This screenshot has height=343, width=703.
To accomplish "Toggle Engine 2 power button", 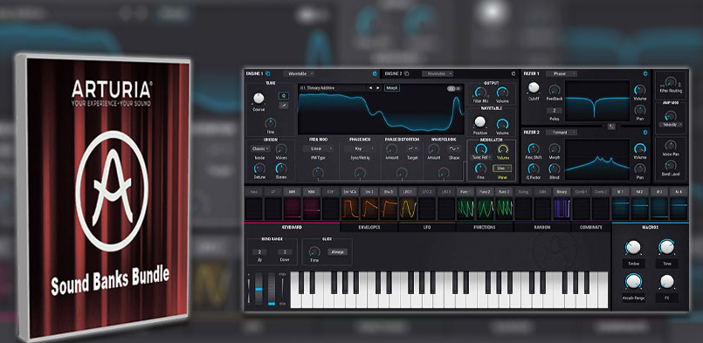I will [x=513, y=73].
